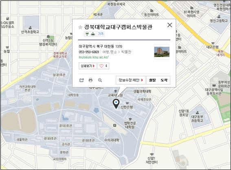Open street view with the 거리 button
Image resolution: width=231 pixels, height=170 pixels.
(x=101, y=34)
